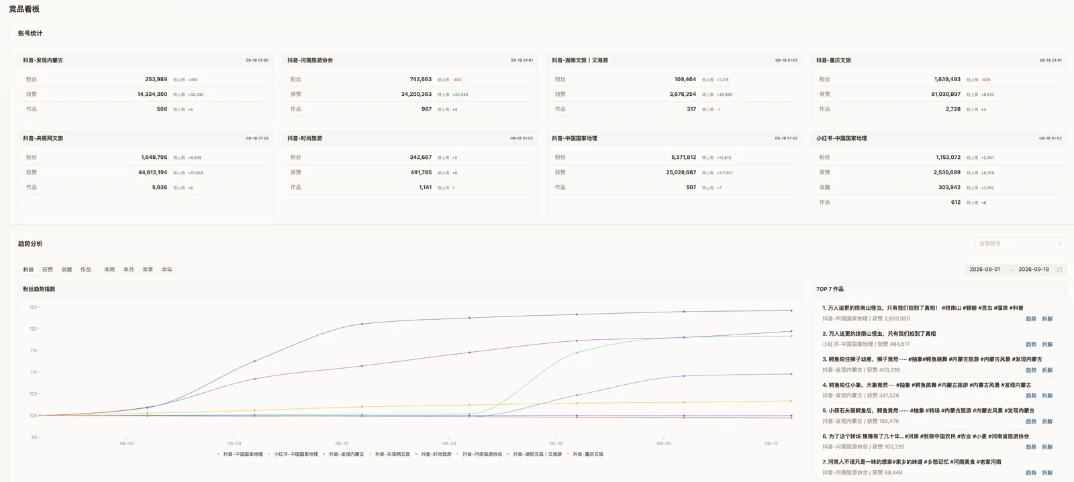Toggle 抖音-湖南文旅｜又湘游 series in chart legend
Image resolution: width=1074 pixels, height=482 pixels.
coord(534,455)
